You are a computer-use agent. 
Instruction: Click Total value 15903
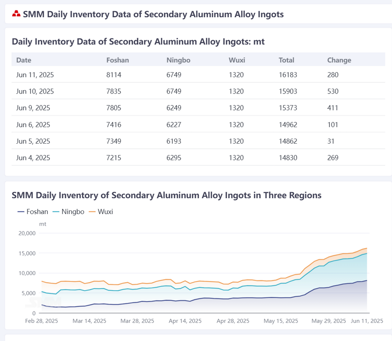tap(288, 91)
